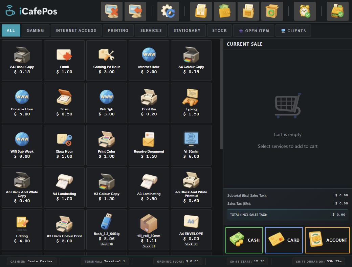Click the Terminal 1 status entry
The width and height of the screenshot is (352, 267).
coord(105,261)
